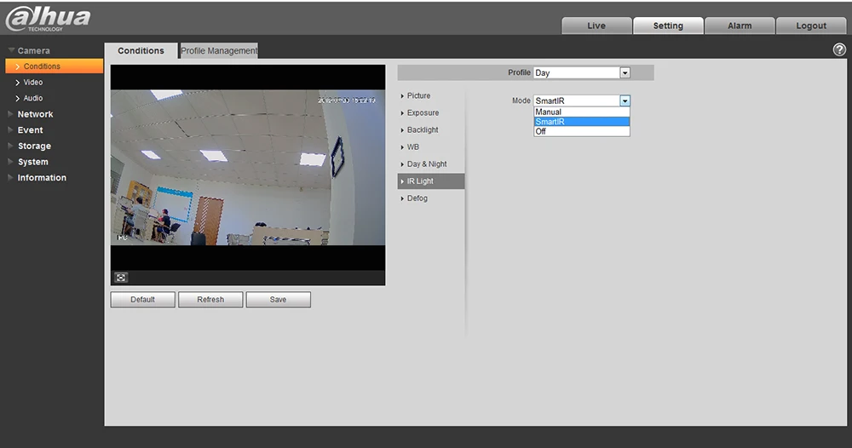This screenshot has height=448, width=852.
Task: Switch to the Live tab
Action: tap(596, 26)
